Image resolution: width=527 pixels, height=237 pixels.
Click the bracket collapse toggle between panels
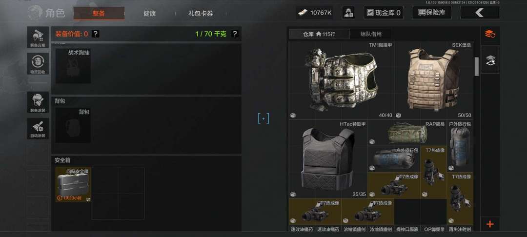tap(263, 118)
